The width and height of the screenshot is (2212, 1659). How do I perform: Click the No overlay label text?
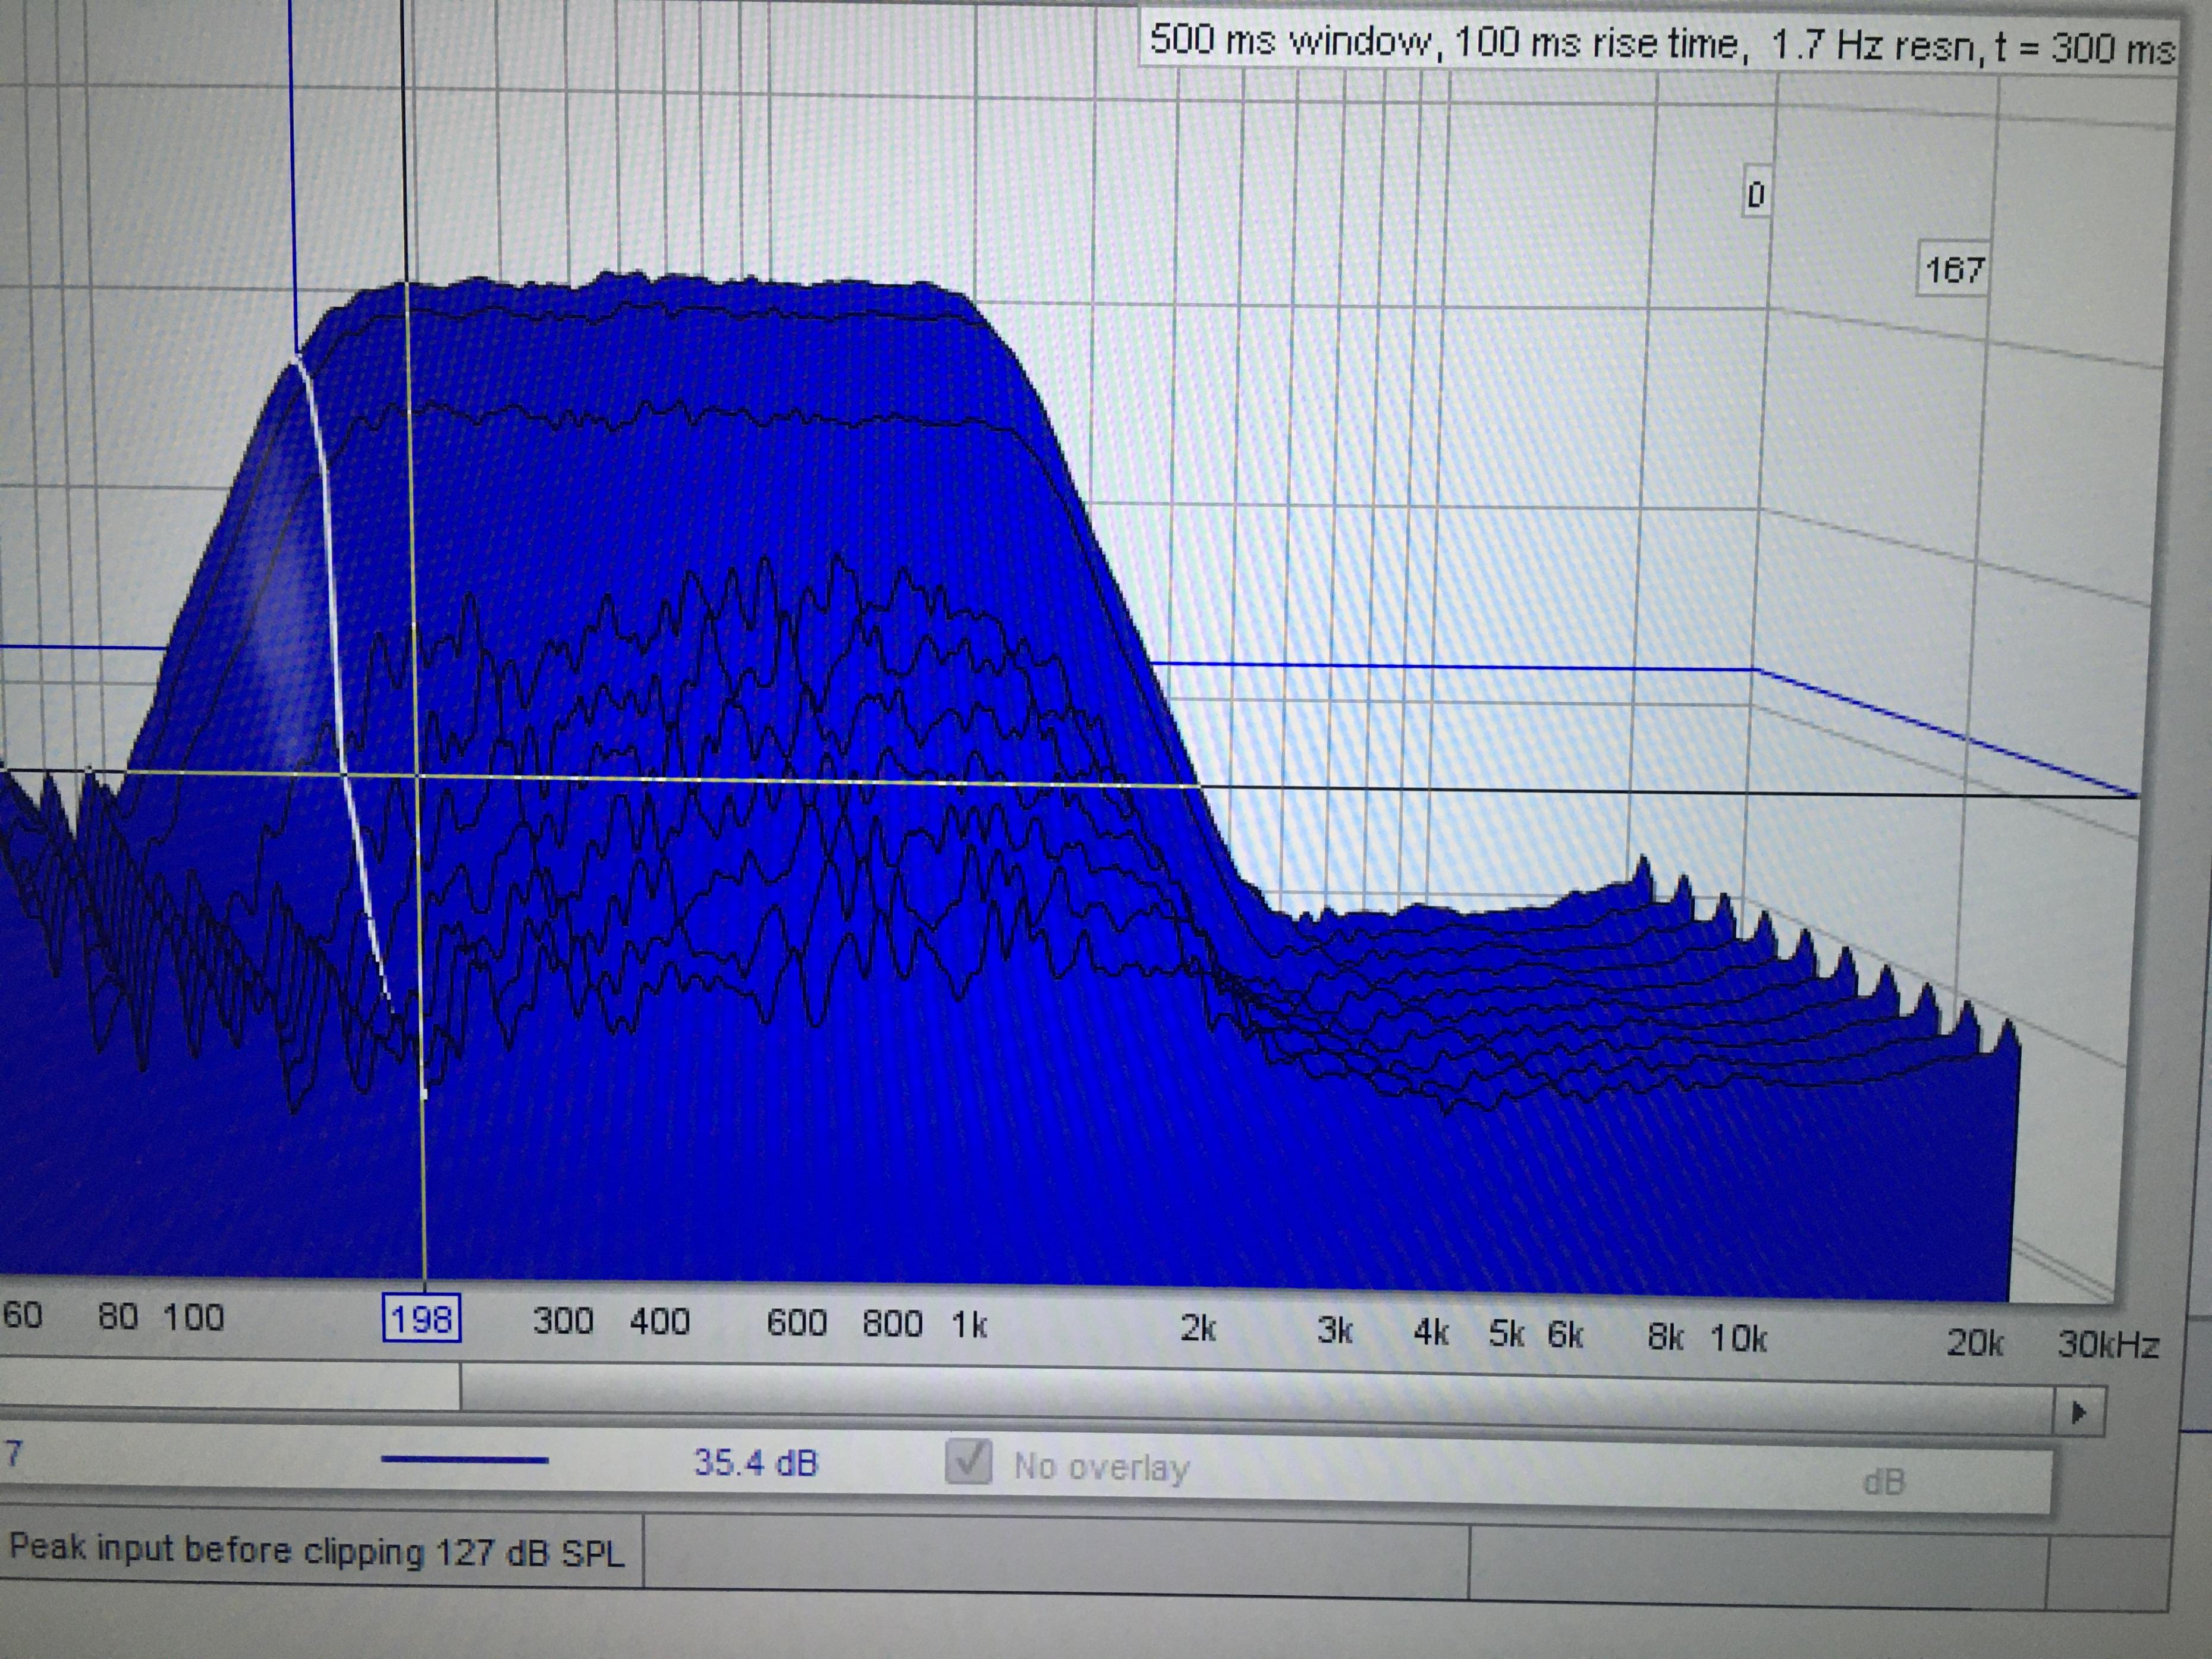pyautogui.click(x=1101, y=1466)
